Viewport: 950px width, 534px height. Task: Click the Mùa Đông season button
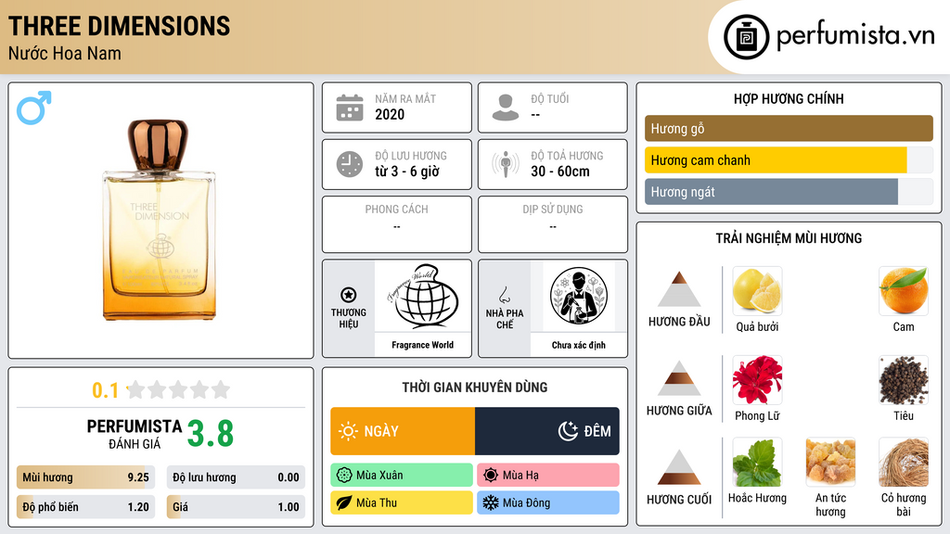548,502
